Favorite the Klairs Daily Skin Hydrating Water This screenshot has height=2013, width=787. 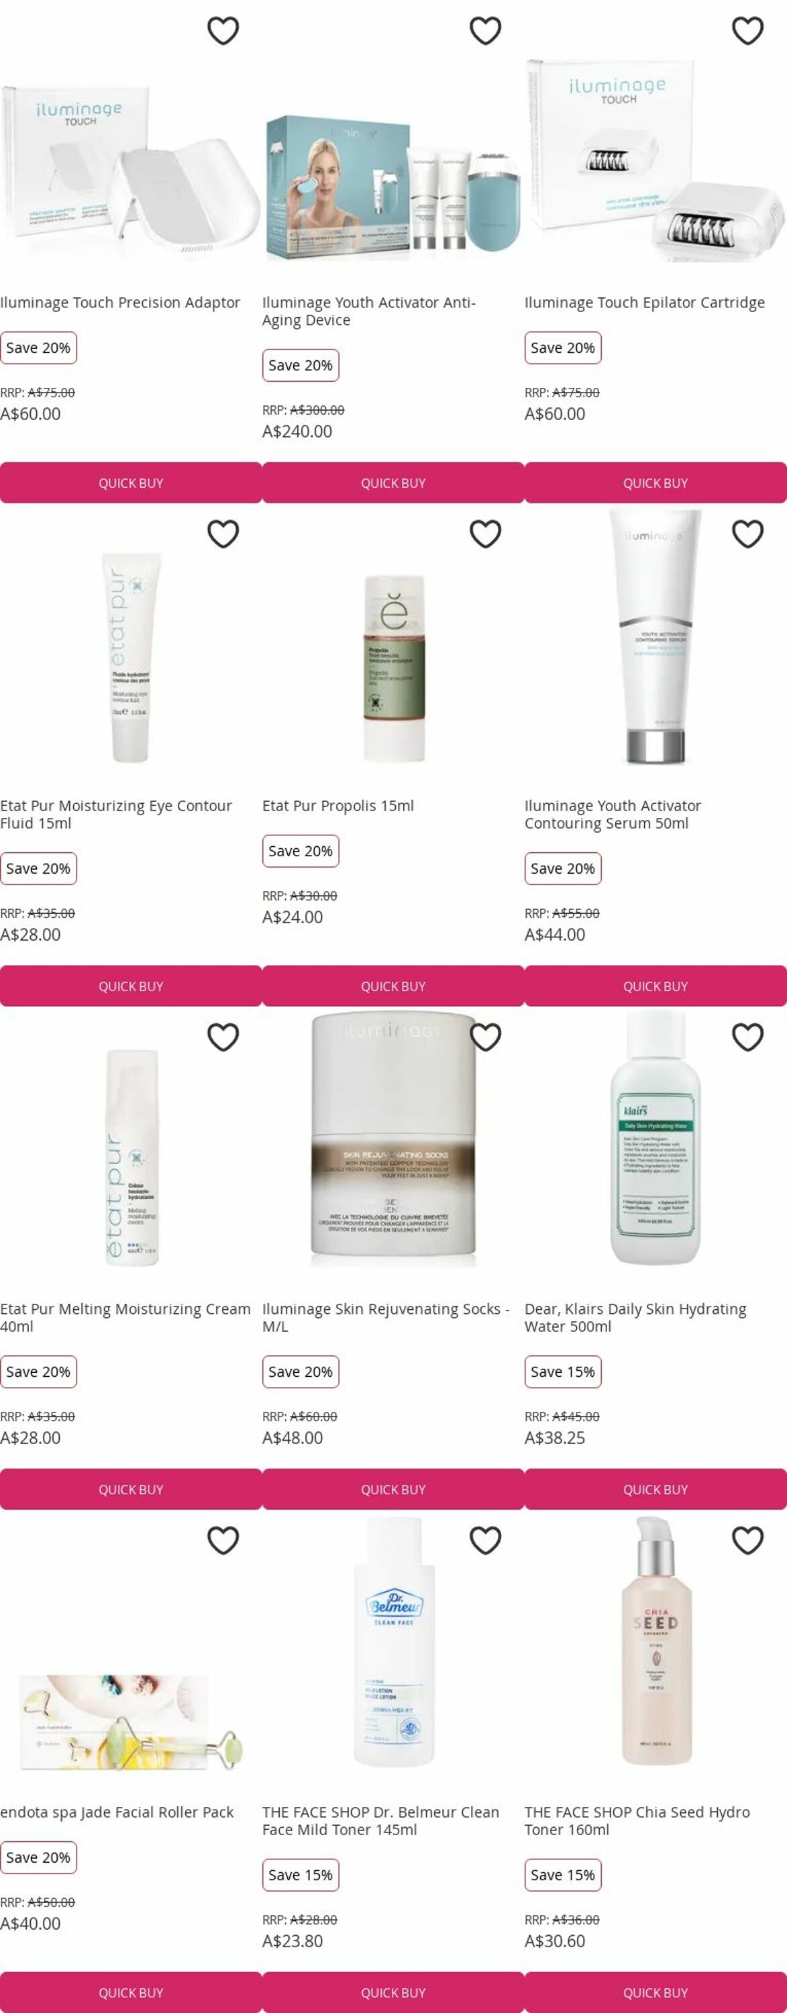tap(748, 1038)
